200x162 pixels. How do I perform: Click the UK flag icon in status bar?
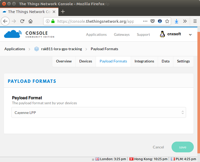pos(97,159)
